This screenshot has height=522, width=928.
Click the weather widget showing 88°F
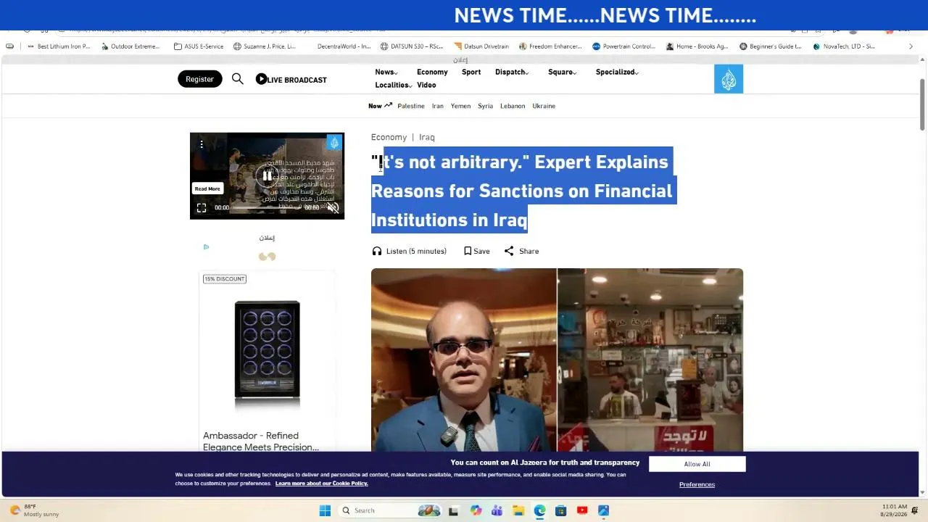point(35,510)
